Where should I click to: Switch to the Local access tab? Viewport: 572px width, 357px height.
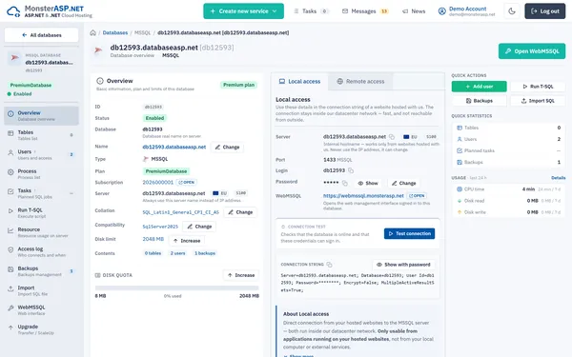[299, 82]
